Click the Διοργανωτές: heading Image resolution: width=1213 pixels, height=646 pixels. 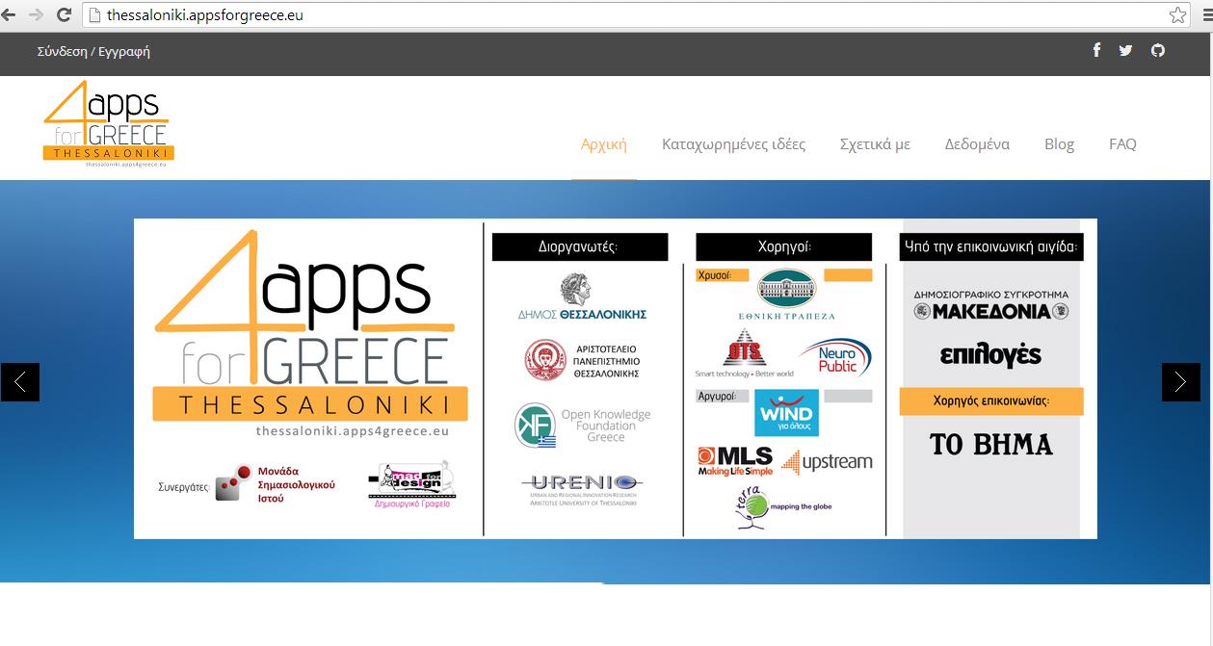(579, 247)
